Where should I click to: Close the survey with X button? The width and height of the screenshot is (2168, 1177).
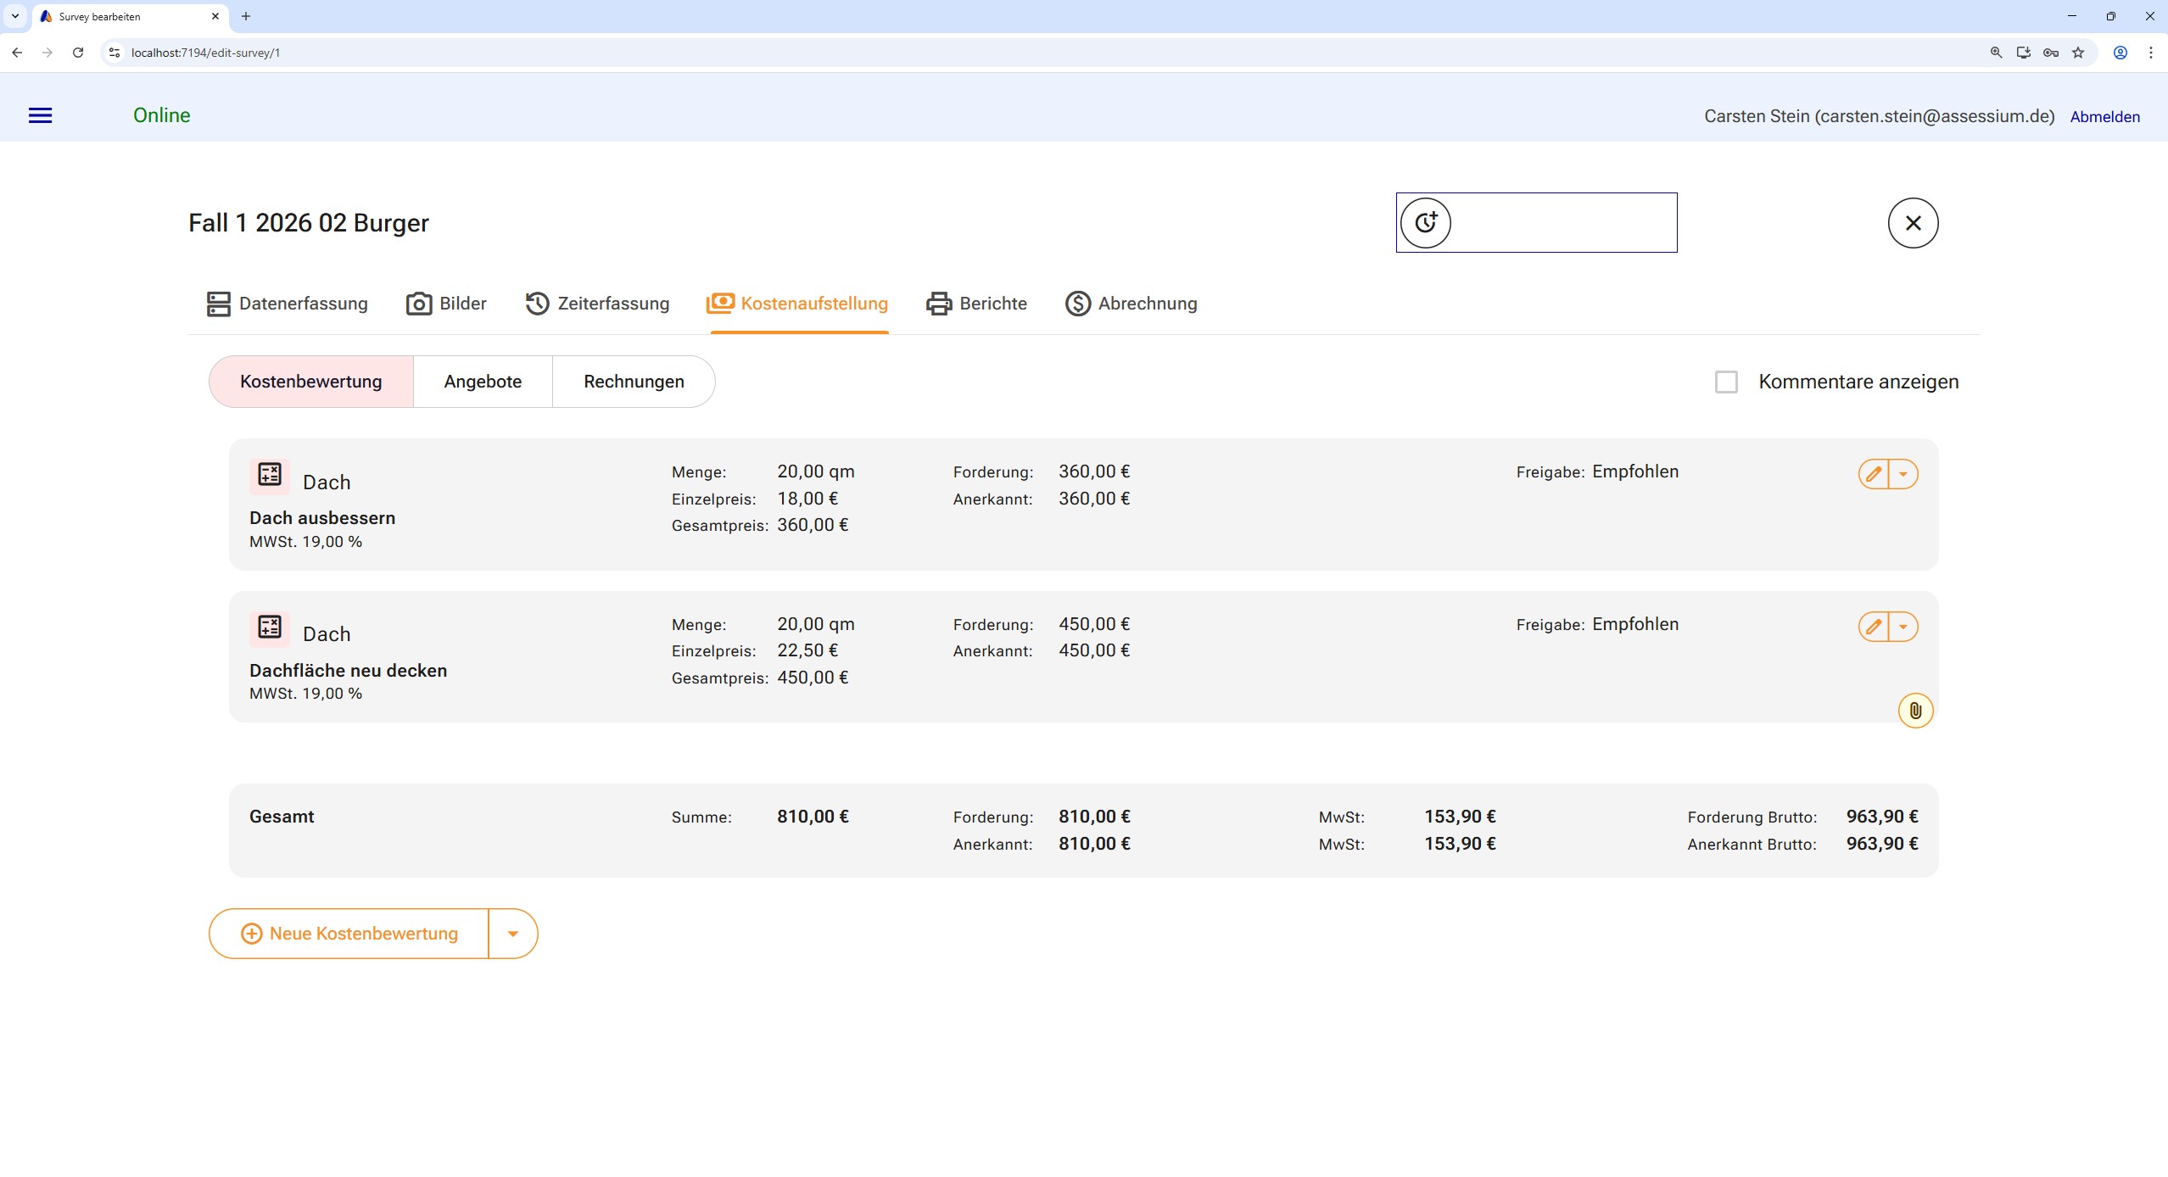(1913, 223)
